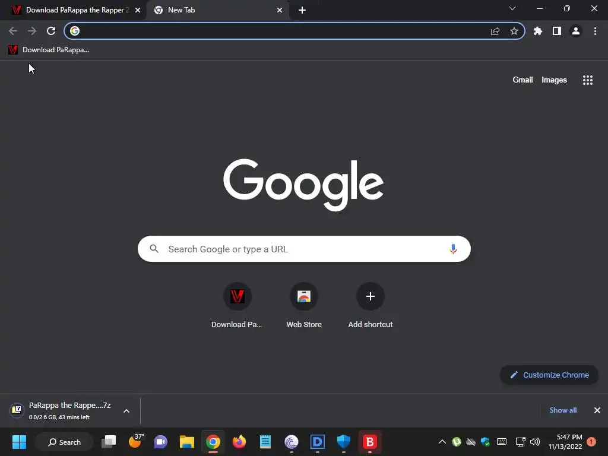Image resolution: width=608 pixels, height=456 pixels.
Task: Click the browser back arrow
Action: (13, 31)
